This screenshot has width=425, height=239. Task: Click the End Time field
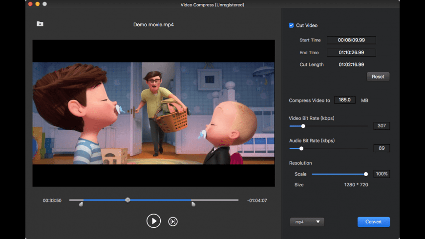(x=351, y=53)
